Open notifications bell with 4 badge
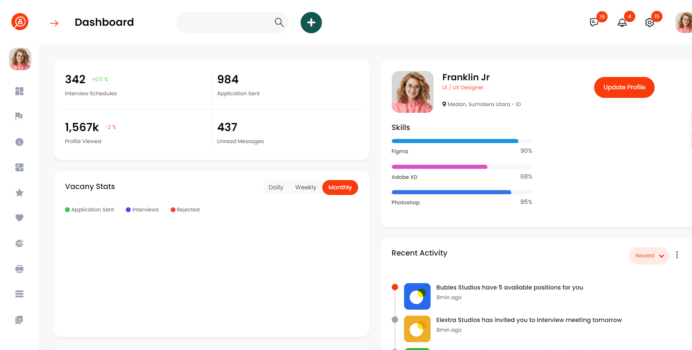Viewport: 692px width, 350px height. click(622, 22)
